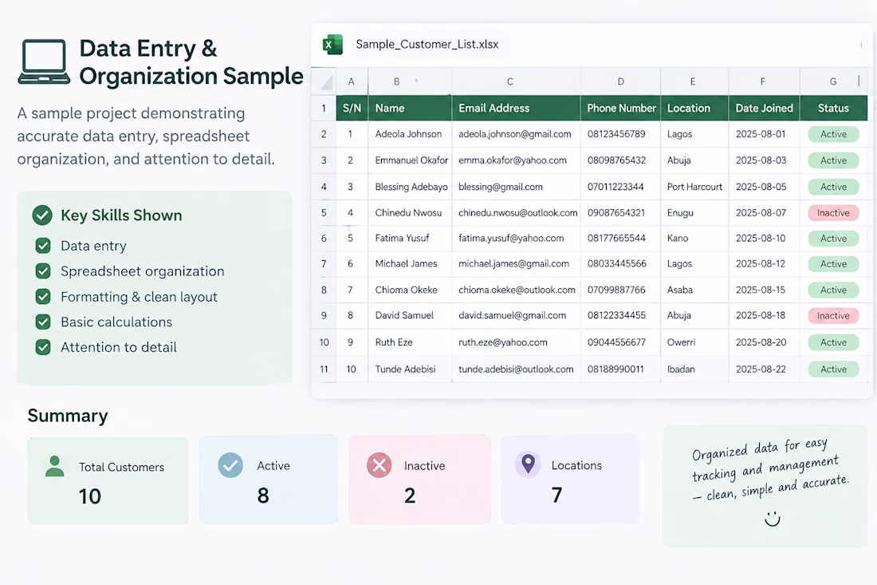Click the Key Skills Shown check icon
Image resolution: width=877 pixels, height=585 pixels.
coord(42,215)
